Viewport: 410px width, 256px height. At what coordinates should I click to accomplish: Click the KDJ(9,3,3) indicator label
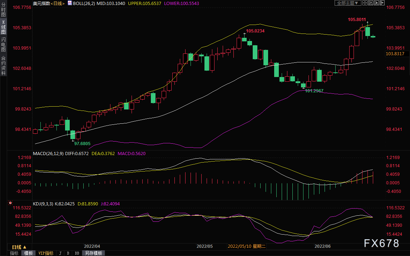click(x=43, y=204)
